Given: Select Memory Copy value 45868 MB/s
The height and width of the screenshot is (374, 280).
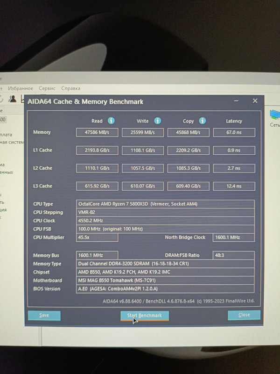Looking at the screenshot, I should pos(189,132).
